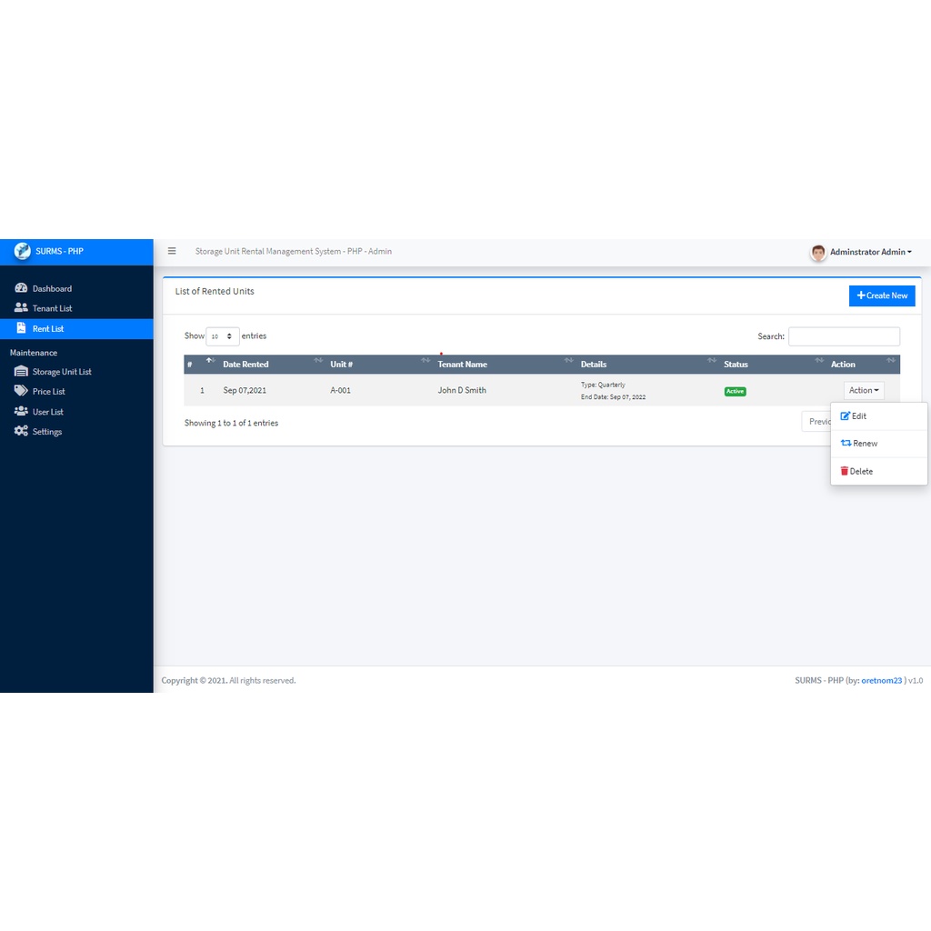Click the Storage Unit List warehouse icon
931x931 pixels.
(21, 371)
